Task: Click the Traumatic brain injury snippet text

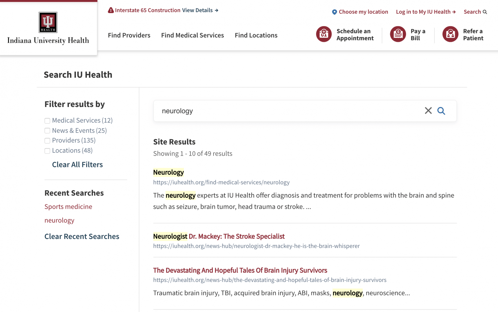Action: (x=281, y=293)
